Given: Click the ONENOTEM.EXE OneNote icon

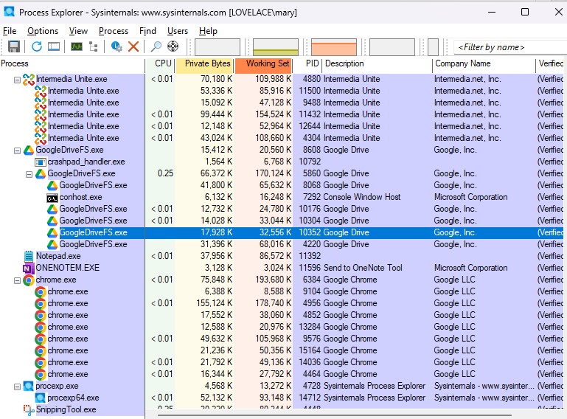Looking at the screenshot, I should pyautogui.click(x=28, y=268).
